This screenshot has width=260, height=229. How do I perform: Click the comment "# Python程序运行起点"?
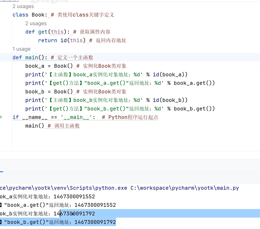pyautogui.click(x=130, y=117)
